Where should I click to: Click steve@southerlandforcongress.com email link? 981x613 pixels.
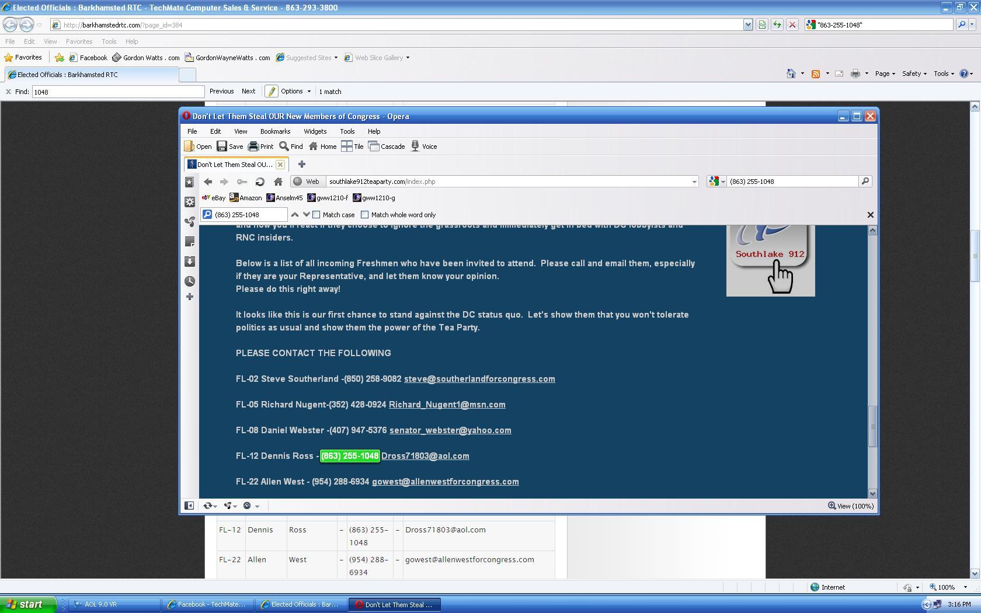[x=479, y=379]
